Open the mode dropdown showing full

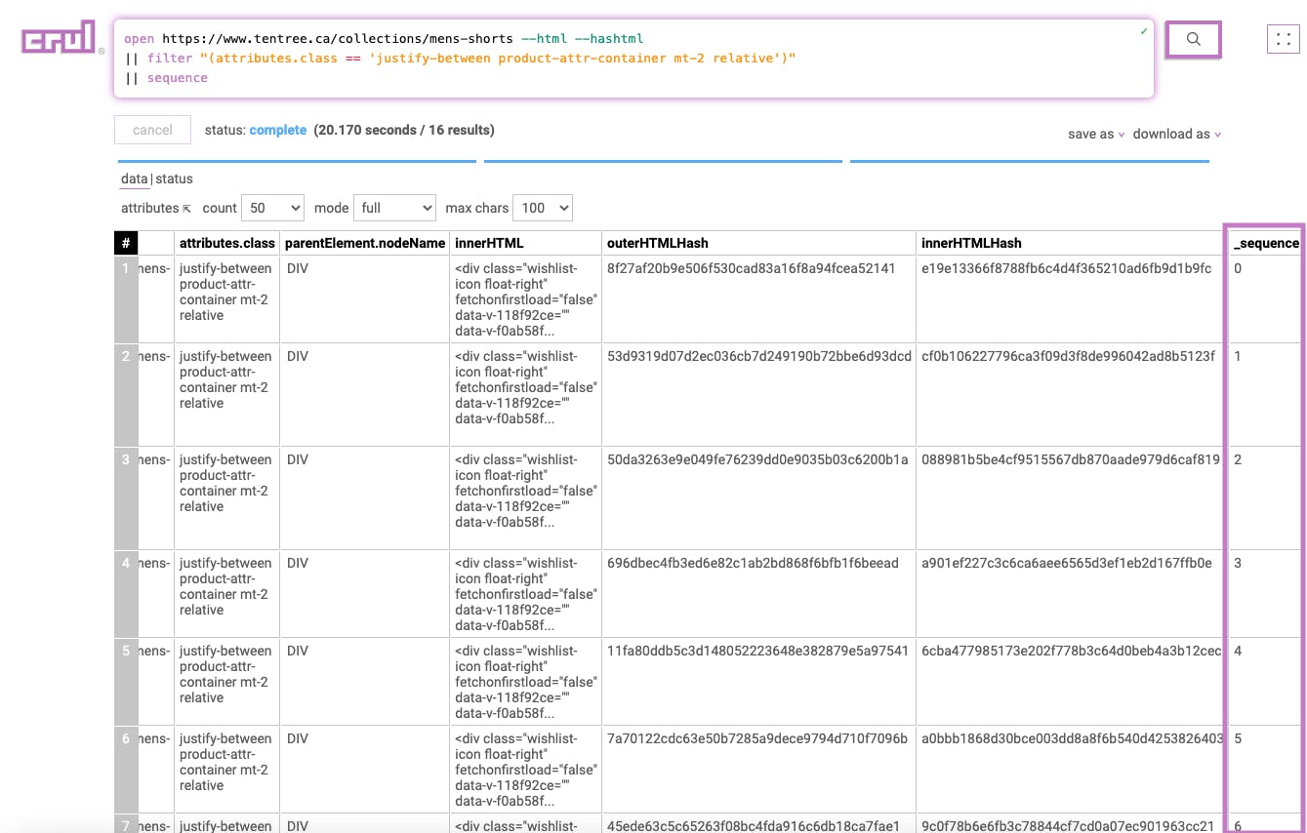point(394,208)
